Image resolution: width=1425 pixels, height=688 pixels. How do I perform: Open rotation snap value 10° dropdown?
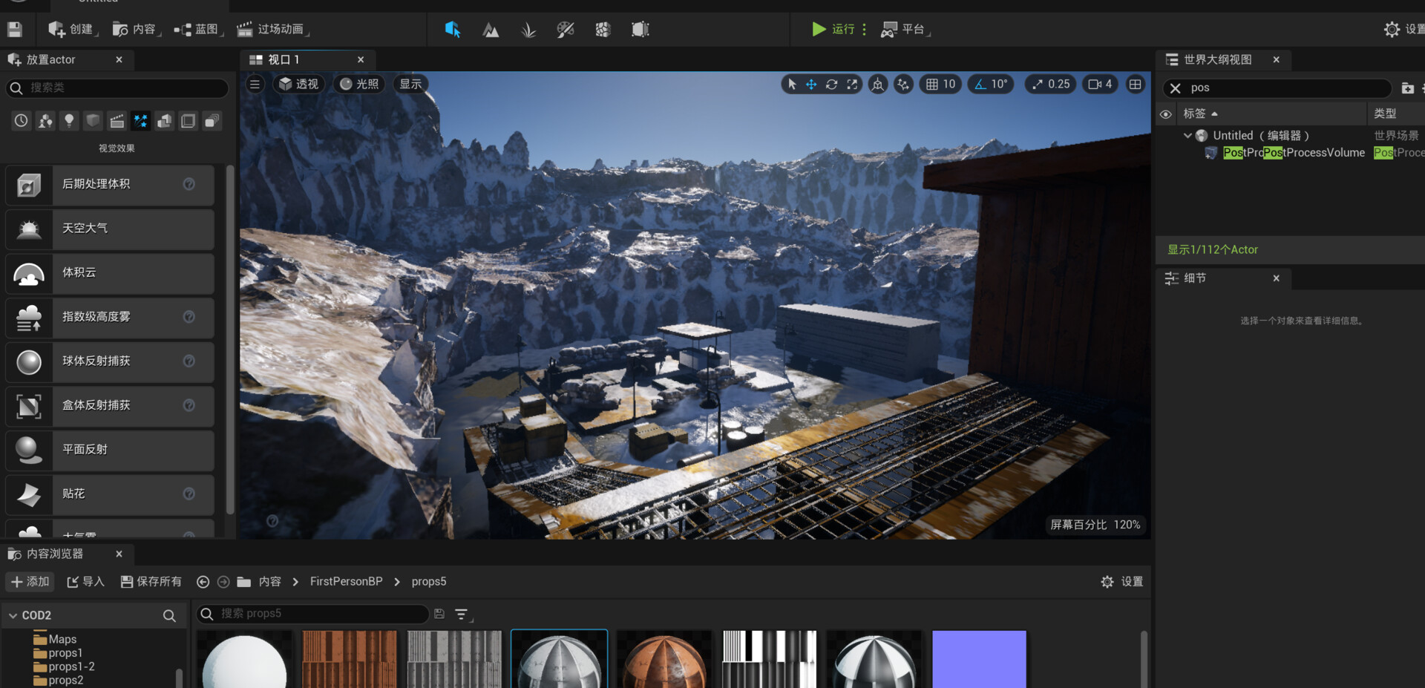click(x=1000, y=84)
